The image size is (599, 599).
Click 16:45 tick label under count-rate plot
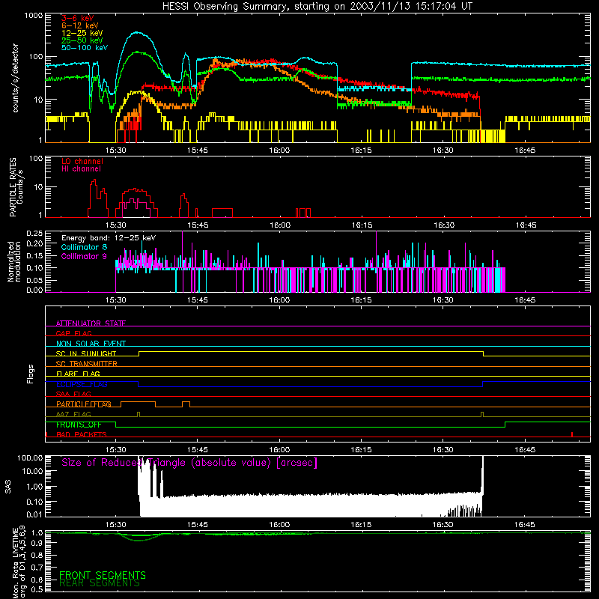point(525,150)
